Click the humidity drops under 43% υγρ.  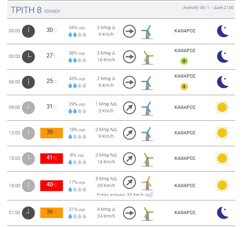77,85
